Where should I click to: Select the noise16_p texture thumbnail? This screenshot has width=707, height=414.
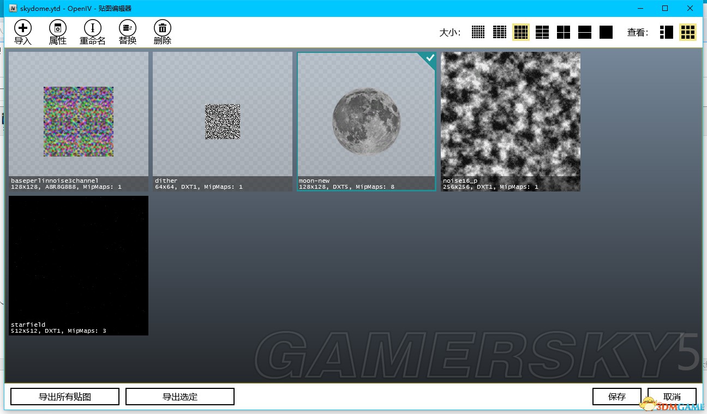(x=511, y=122)
